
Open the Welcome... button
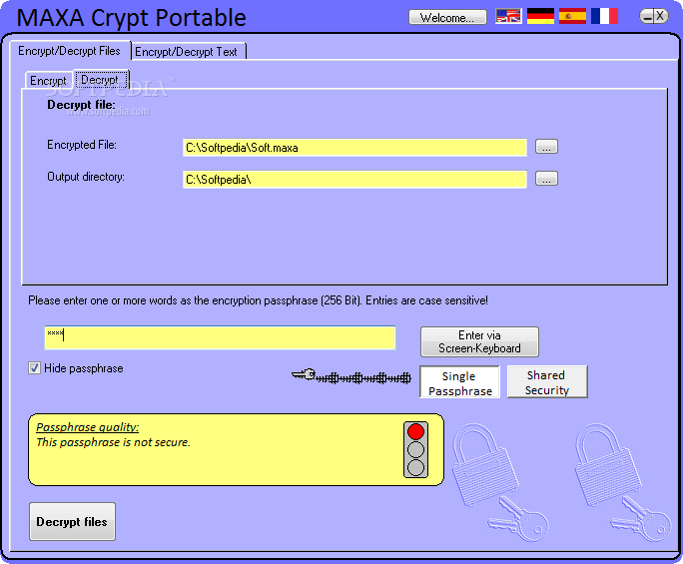tap(447, 17)
